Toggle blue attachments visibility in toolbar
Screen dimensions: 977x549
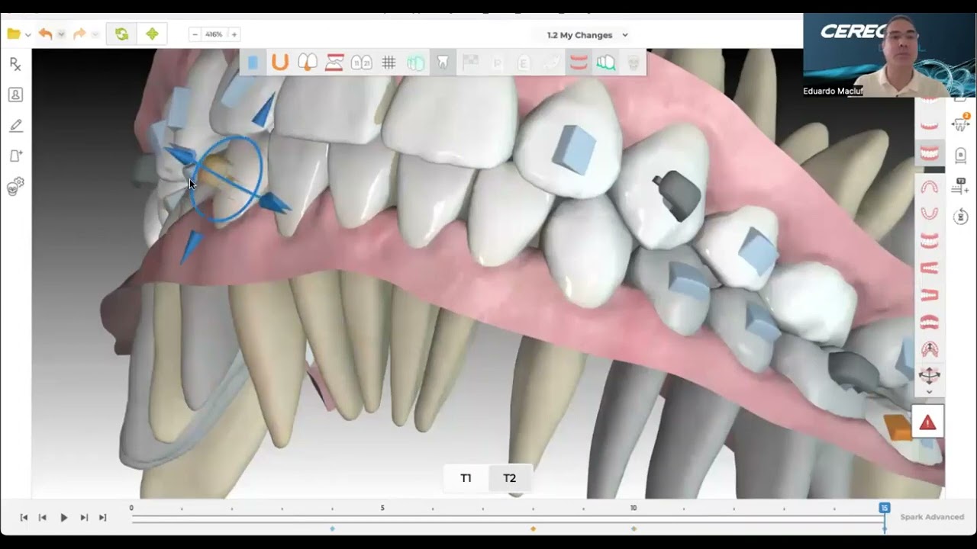coord(253,63)
